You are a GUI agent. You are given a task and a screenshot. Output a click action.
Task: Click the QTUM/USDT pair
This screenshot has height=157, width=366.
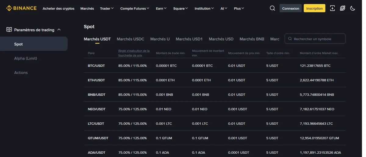pyautogui.click(x=98, y=138)
